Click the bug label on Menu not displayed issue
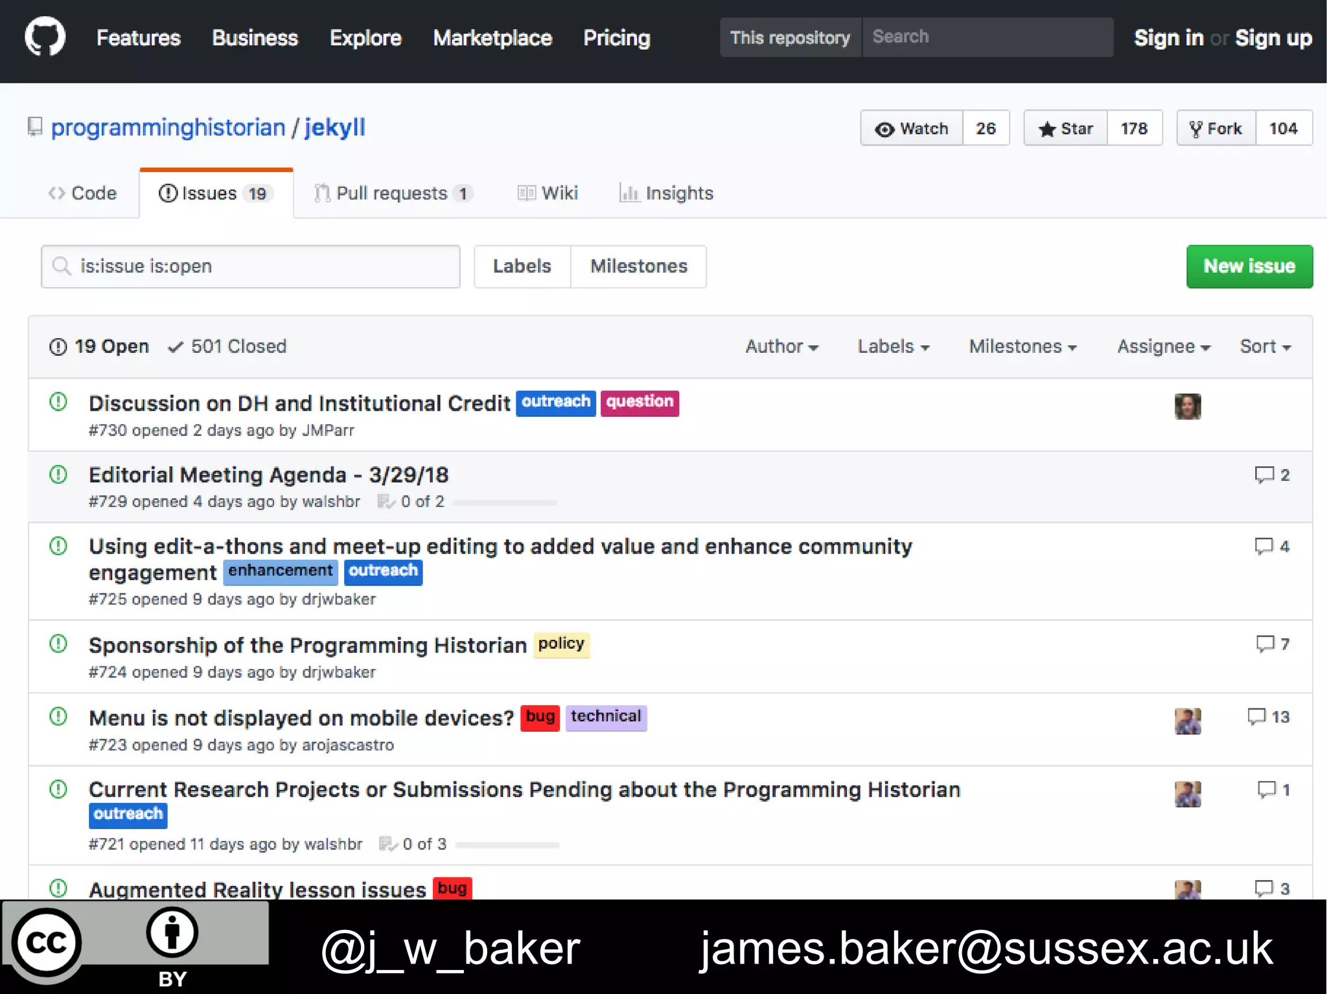1327x994 pixels. point(540,717)
